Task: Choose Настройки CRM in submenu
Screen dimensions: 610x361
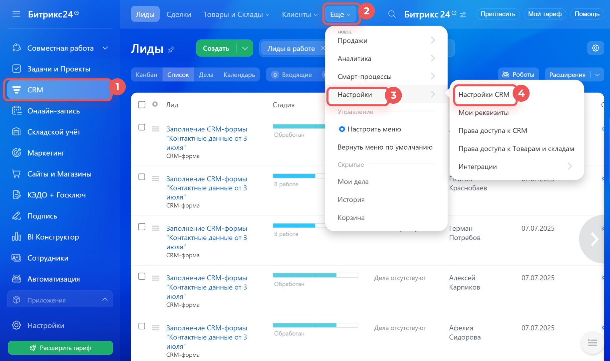Action: coord(484,95)
